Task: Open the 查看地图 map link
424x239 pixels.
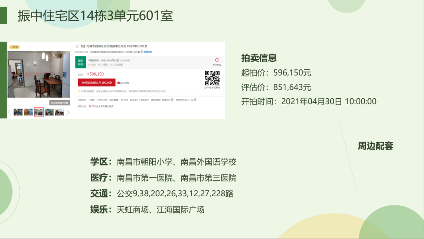Action: tap(147, 52)
